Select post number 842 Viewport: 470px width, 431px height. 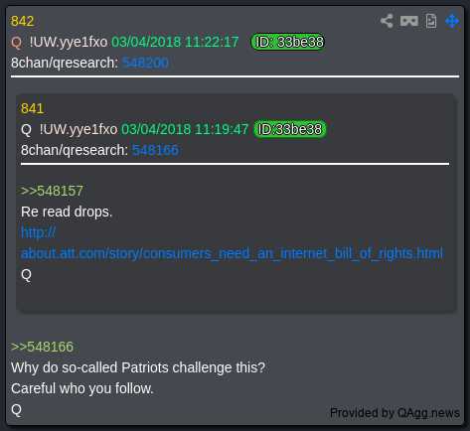(22, 21)
